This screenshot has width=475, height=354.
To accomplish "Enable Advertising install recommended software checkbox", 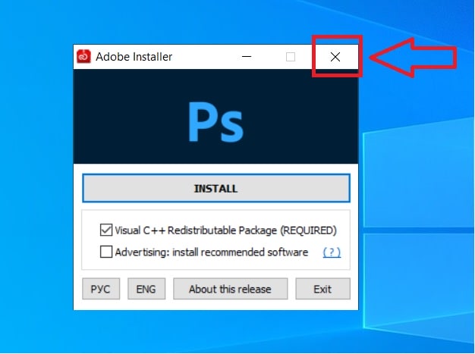I will 106,252.
